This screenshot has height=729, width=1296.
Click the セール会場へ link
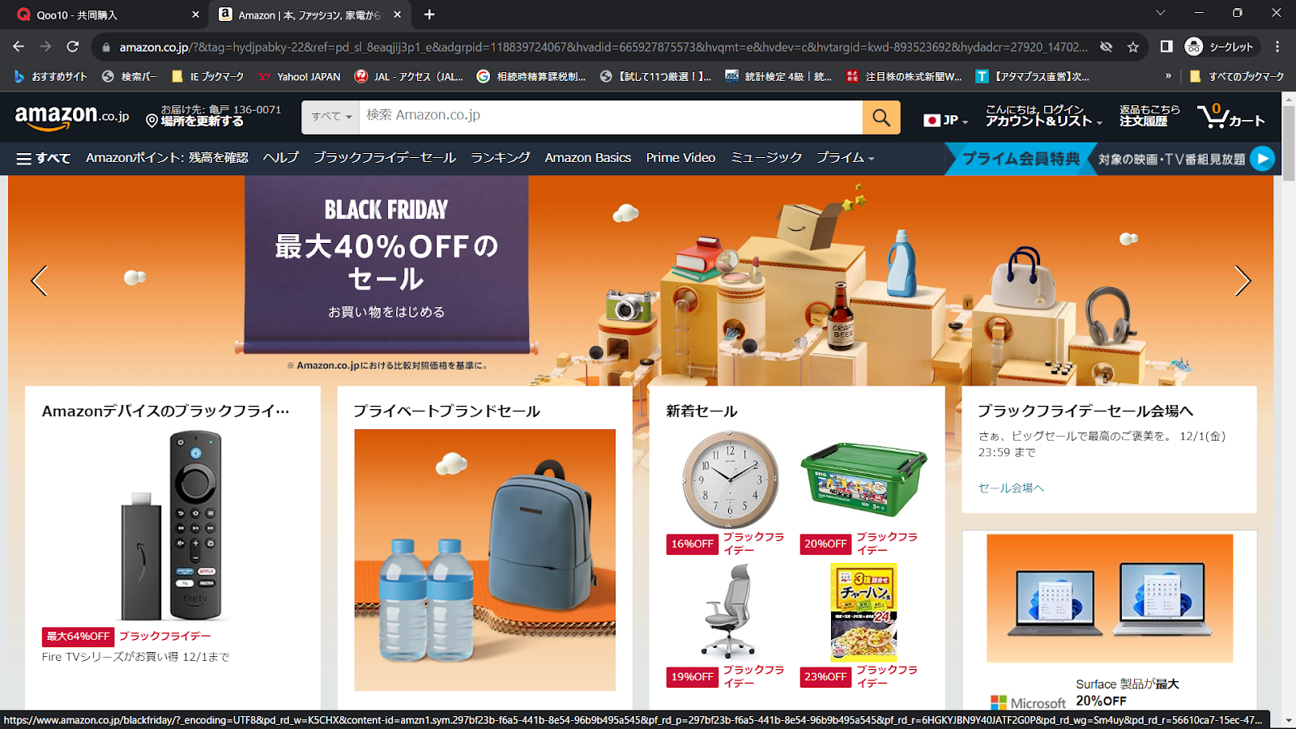click(1011, 488)
